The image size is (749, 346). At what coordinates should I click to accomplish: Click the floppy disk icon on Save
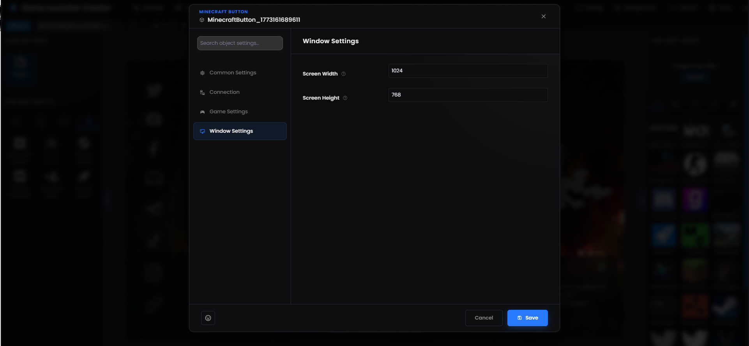(519, 318)
